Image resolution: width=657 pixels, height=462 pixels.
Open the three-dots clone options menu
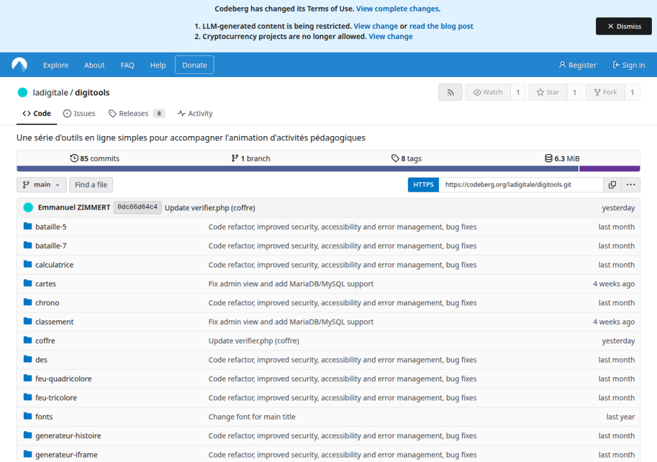[x=631, y=184]
